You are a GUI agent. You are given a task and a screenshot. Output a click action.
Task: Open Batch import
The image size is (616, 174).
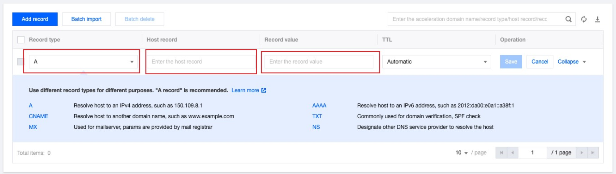[x=86, y=19]
